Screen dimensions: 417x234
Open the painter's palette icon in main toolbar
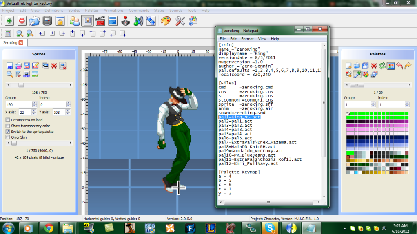[165, 21]
